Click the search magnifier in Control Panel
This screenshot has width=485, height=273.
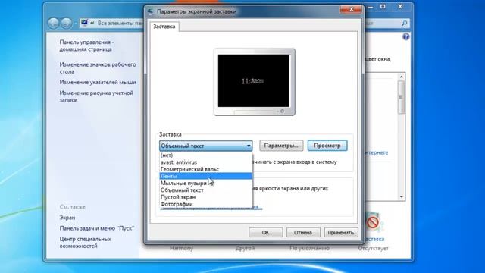click(404, 24)
